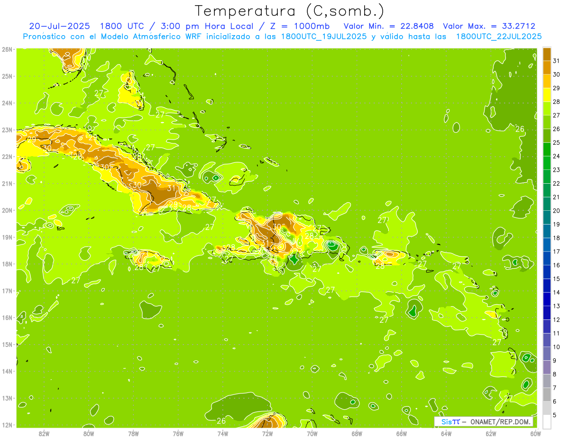
Task: Click the 31 contour label over eastern Cuba
Action: [172, 188]
